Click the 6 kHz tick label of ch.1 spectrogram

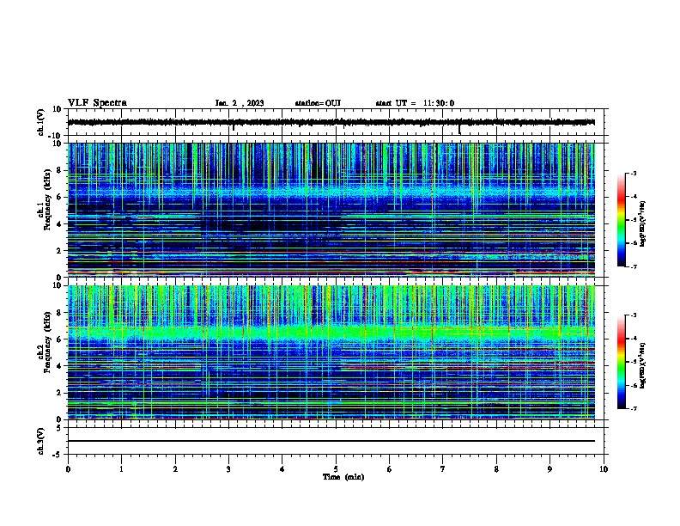pyautogui.click(x=59, y=197)
